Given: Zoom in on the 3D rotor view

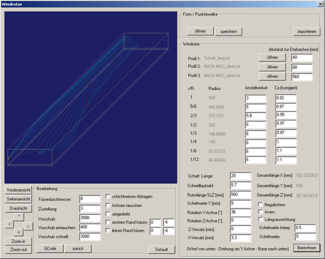Looking at the screenshot, I should click(x=18, y=241).
